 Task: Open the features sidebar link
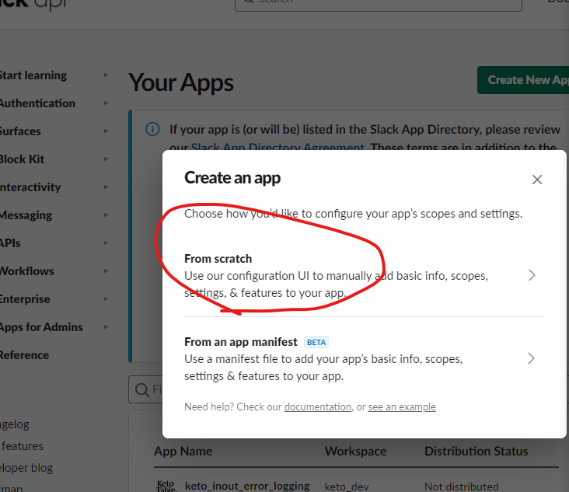(22, 446)
